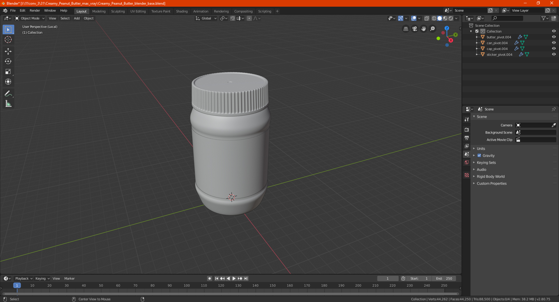559x302 pixels.
Task: Switch perspective/orthographic grid icon
Action: (406, 29)
